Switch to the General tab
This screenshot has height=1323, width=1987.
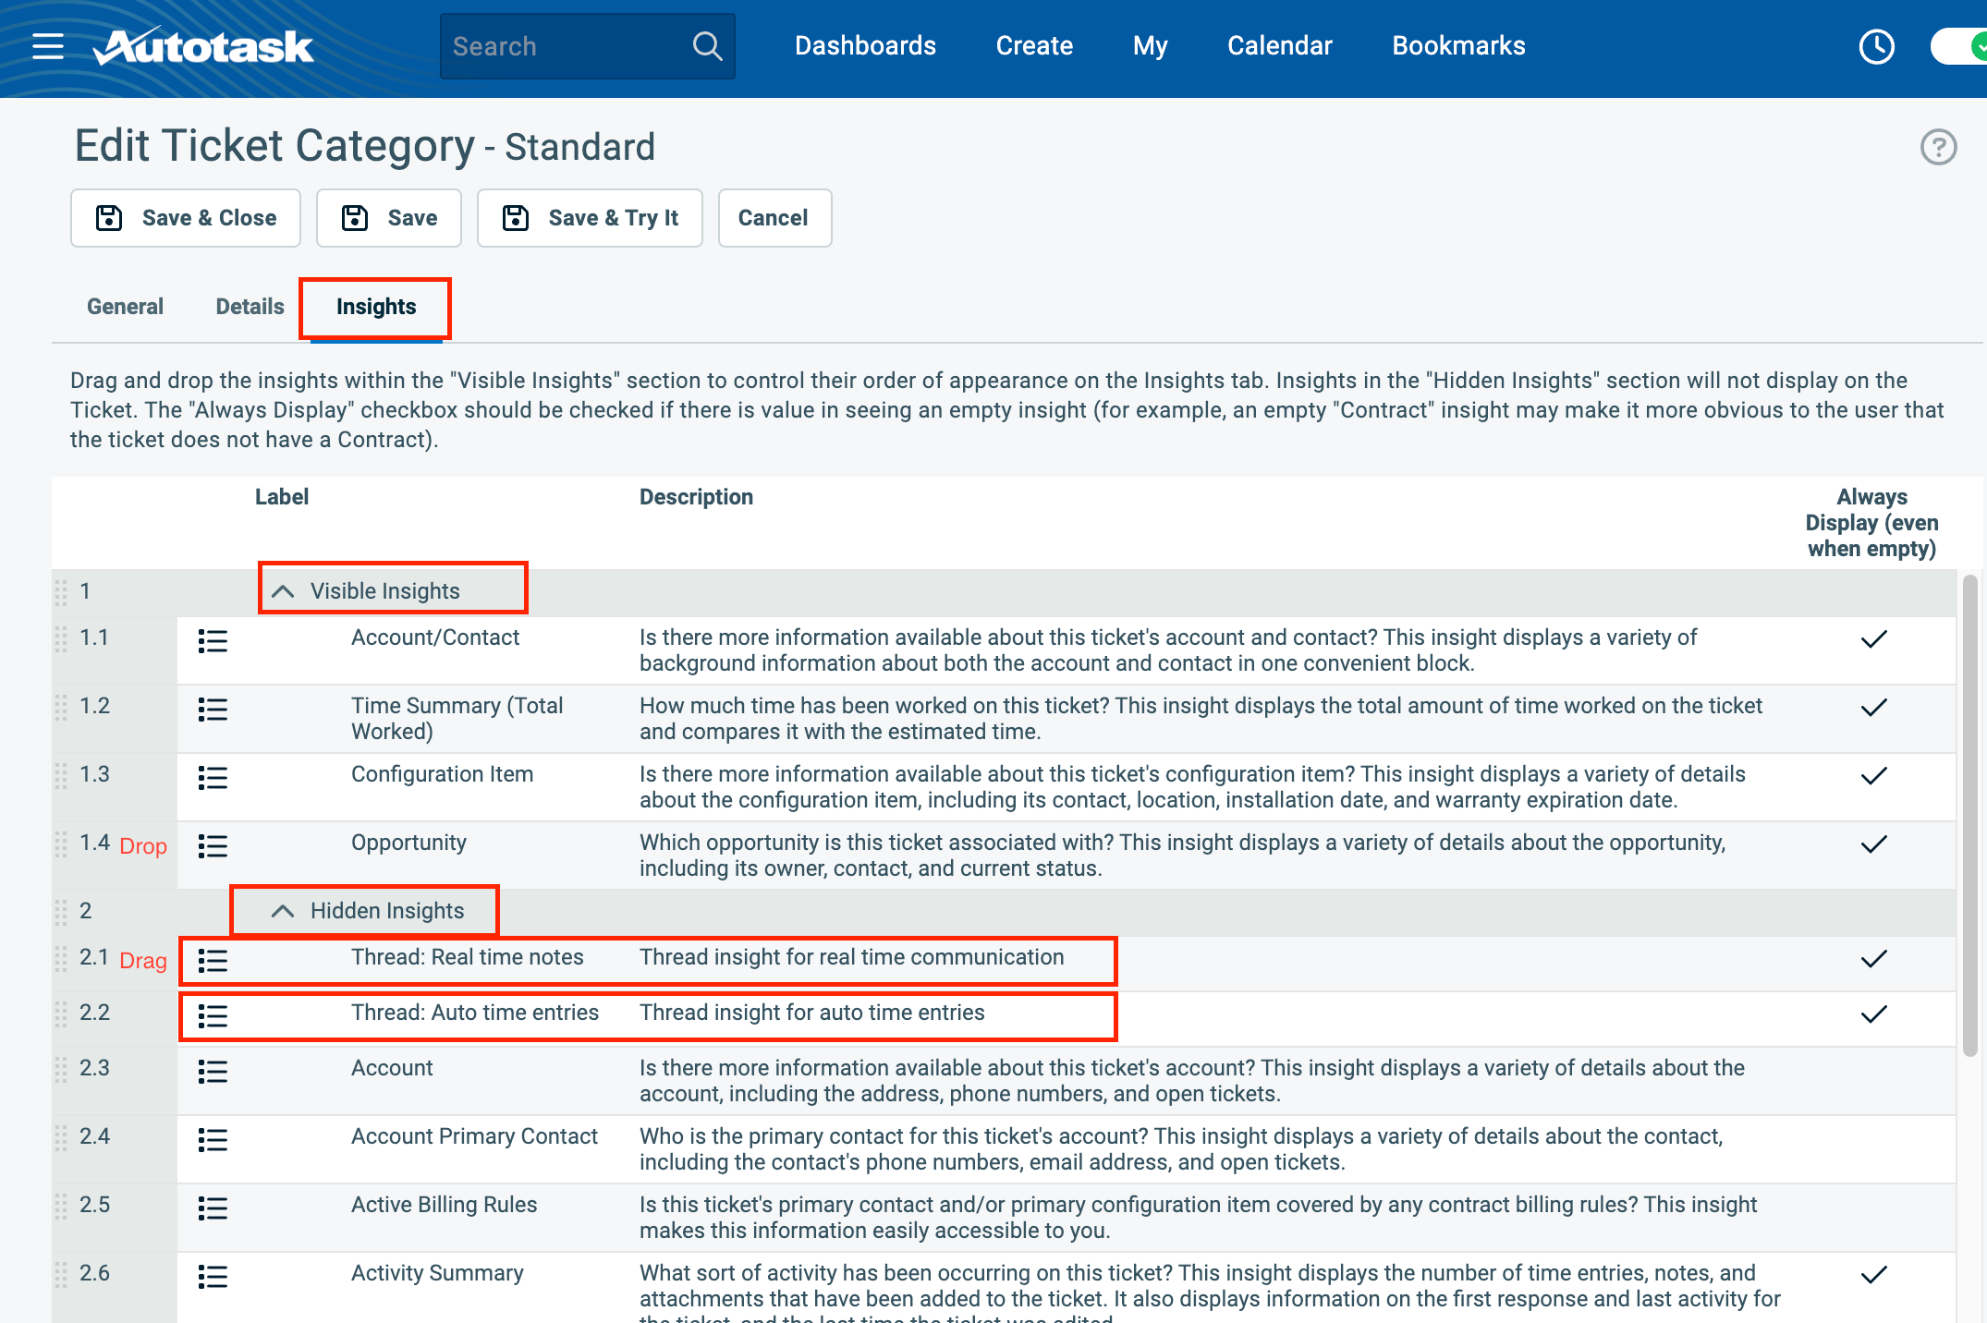coord(125,307)
